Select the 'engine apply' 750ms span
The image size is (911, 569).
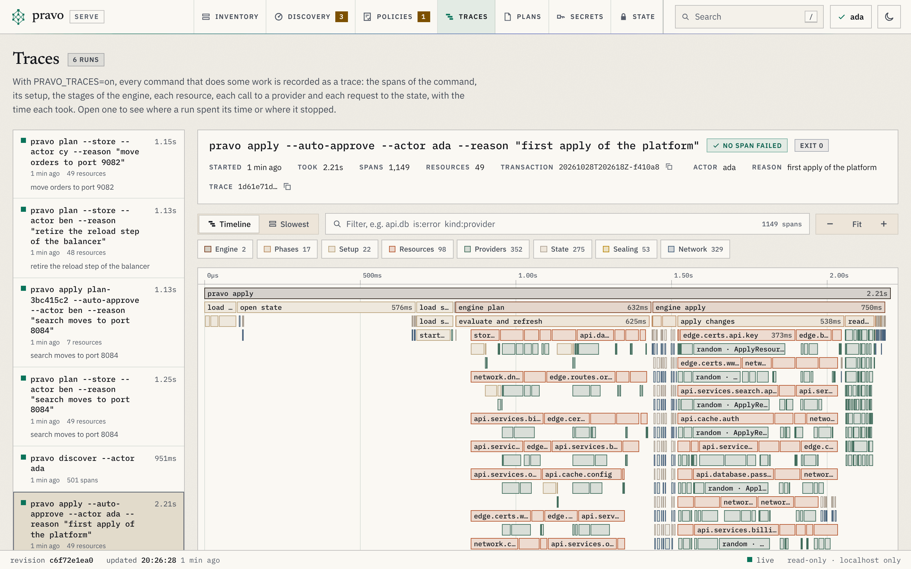click(768, 308)
